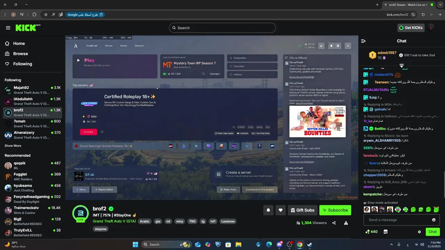Viewport: 445px width, 250px height.
Task: Share the stream with the share icon
Action: click(334, 223)
